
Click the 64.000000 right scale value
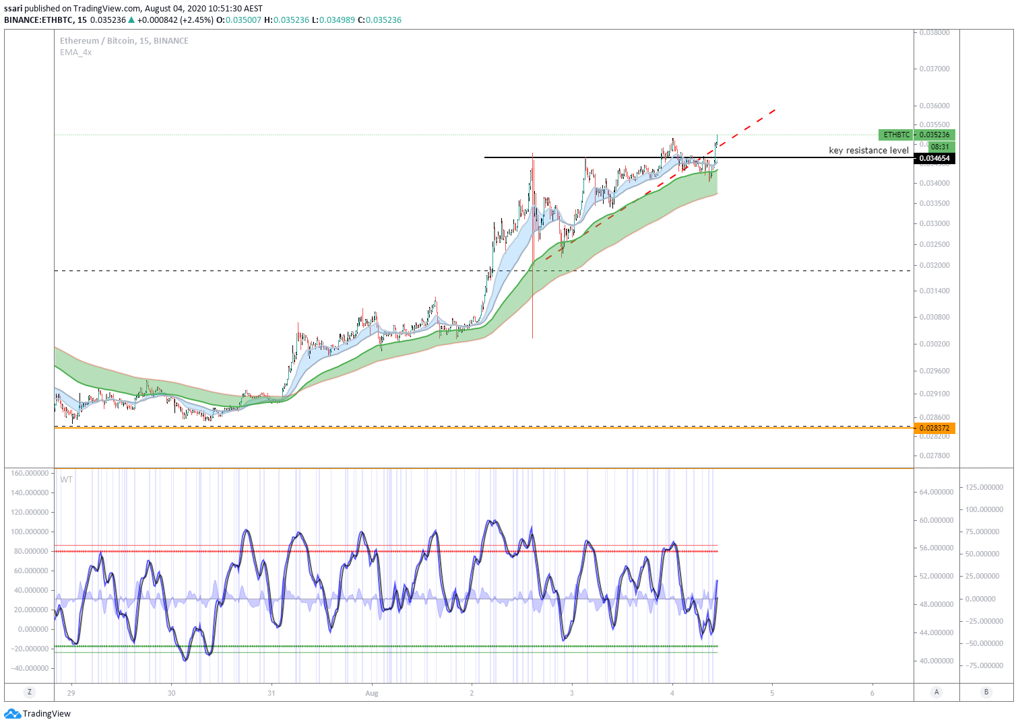pyautogui.click(x=936, y=492)
